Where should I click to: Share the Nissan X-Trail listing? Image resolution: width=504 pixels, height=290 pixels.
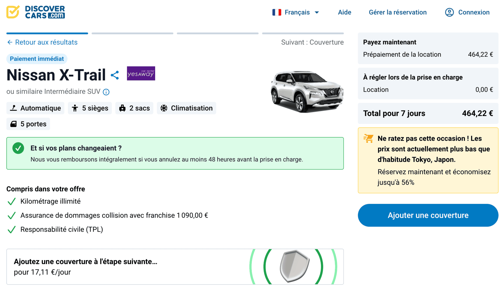coord(115,75)
